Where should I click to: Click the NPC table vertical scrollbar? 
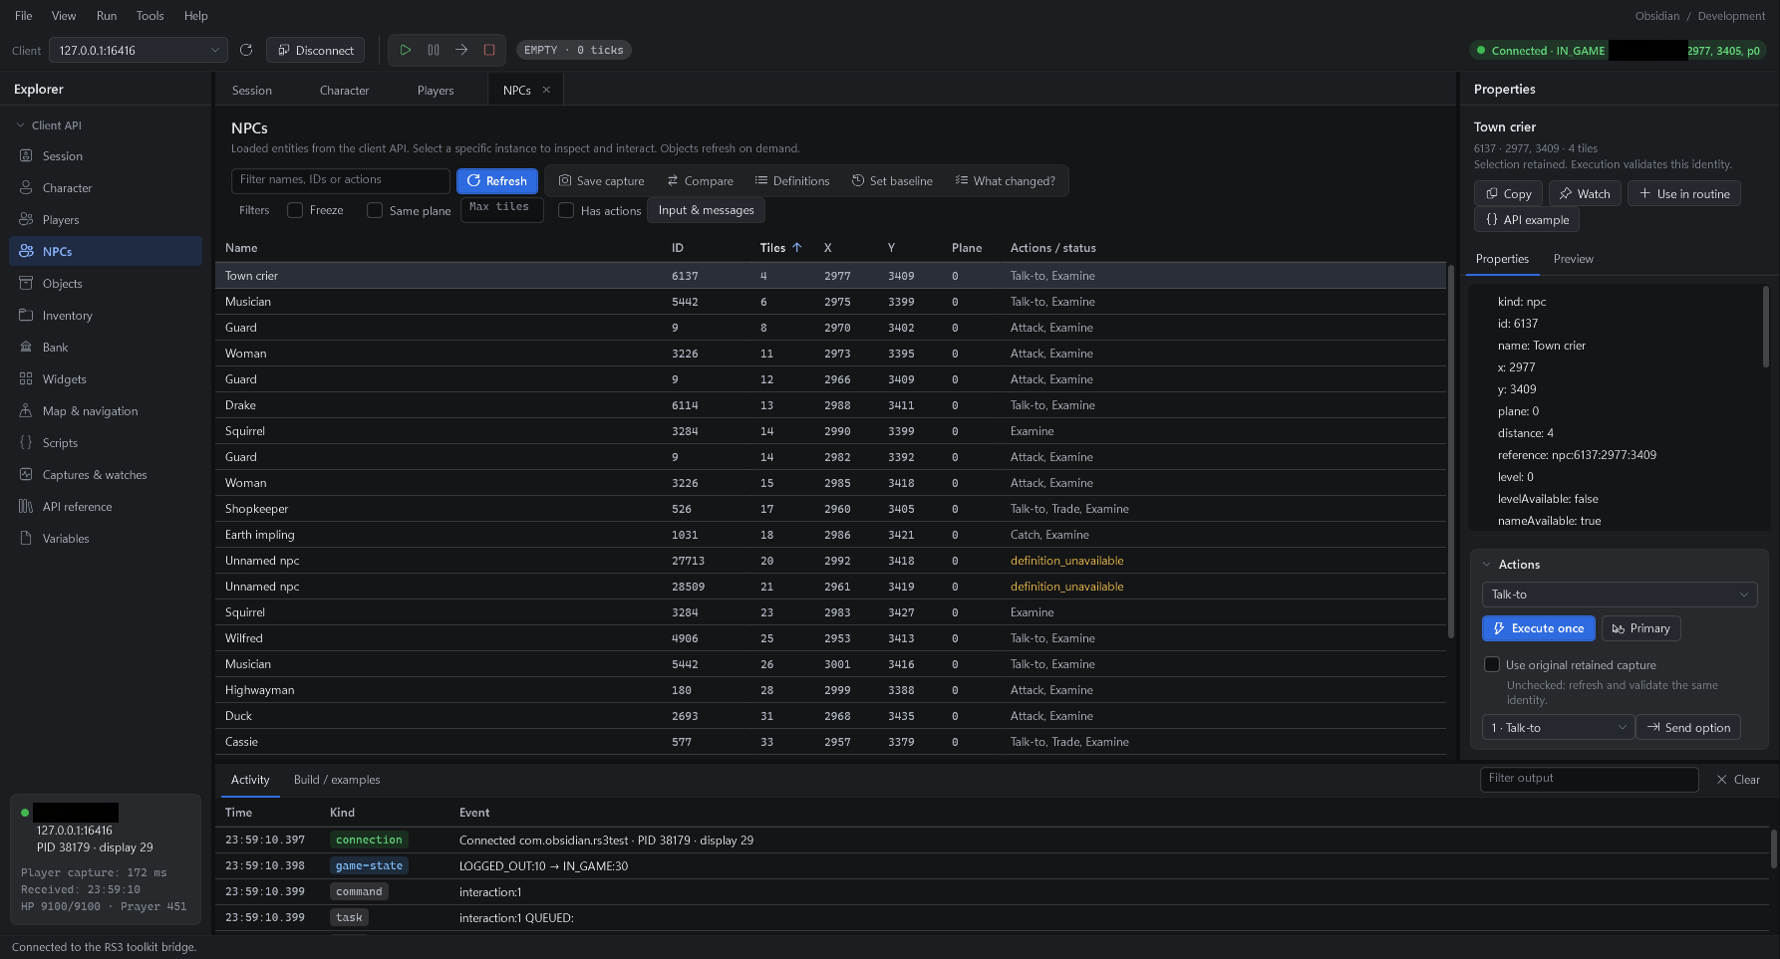(1451, 453)
